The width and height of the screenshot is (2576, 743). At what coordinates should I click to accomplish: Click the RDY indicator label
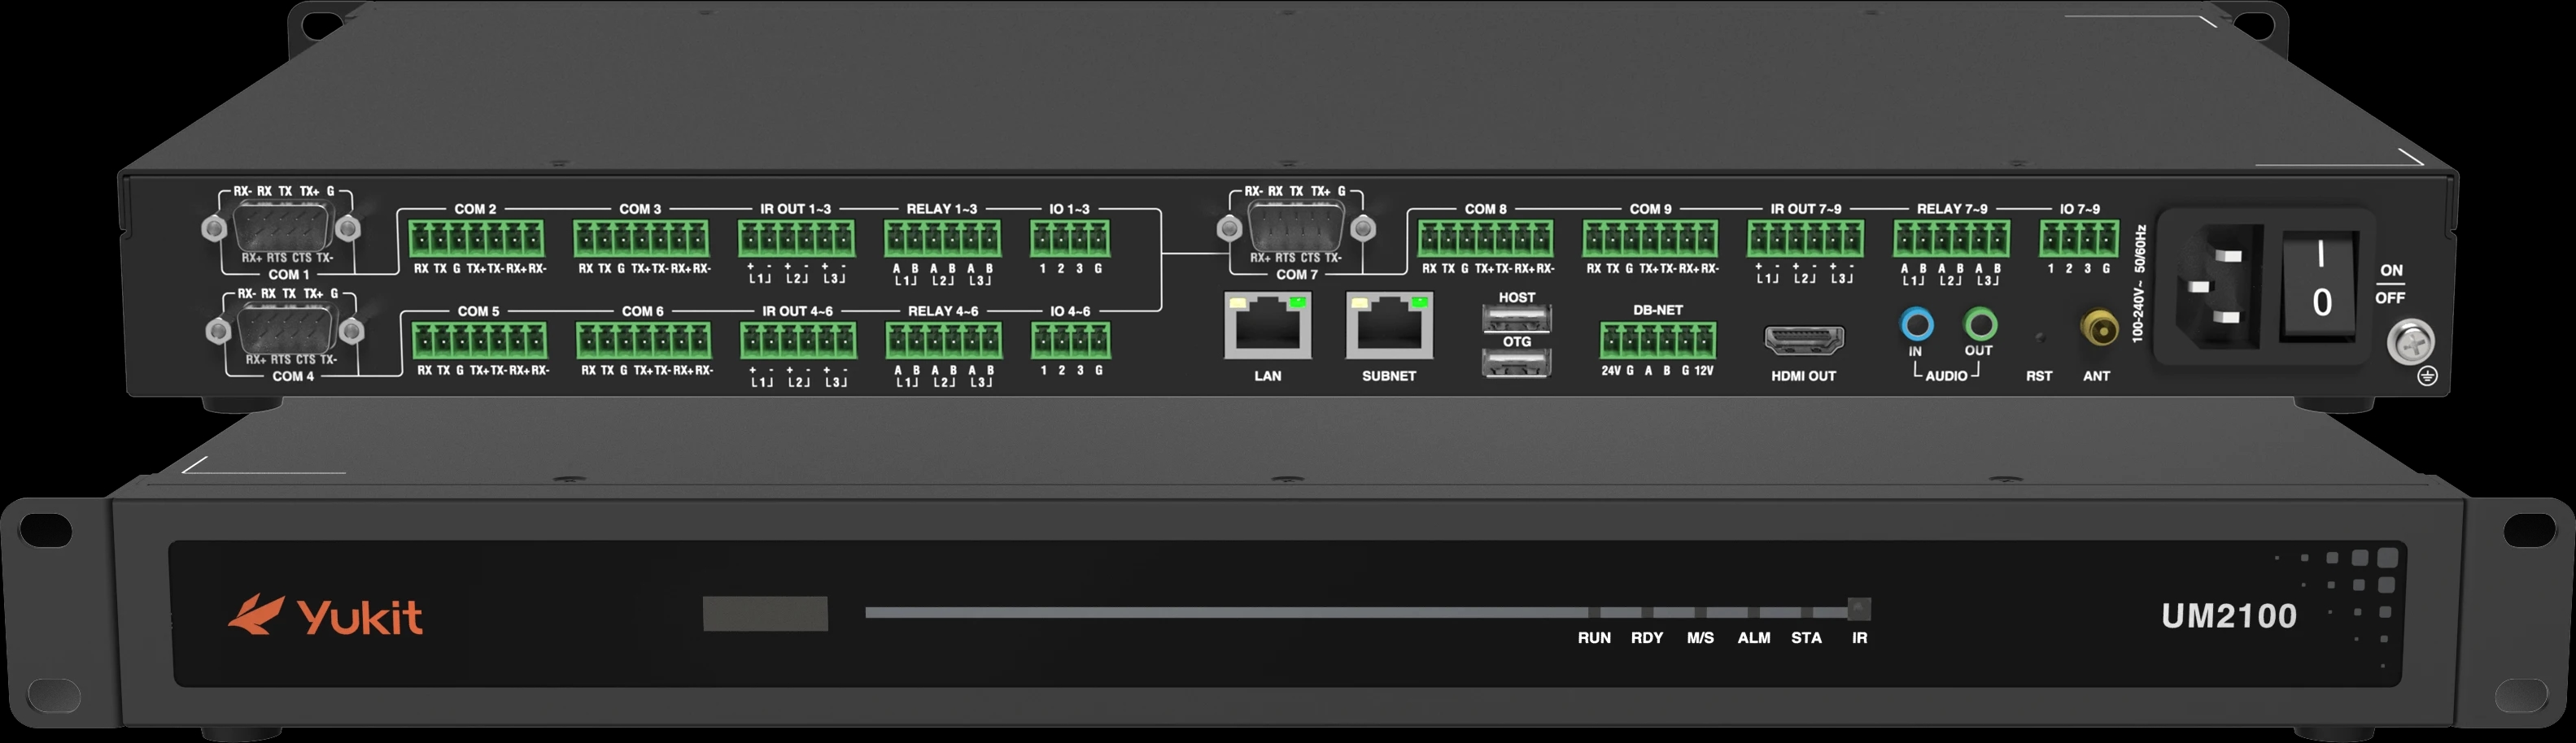tap(1647, 638)
